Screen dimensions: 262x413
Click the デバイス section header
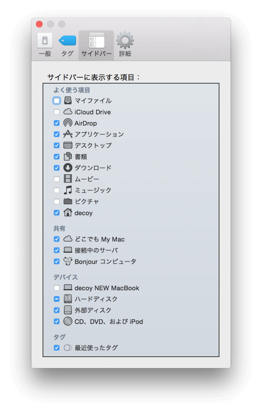coord(66,277)
